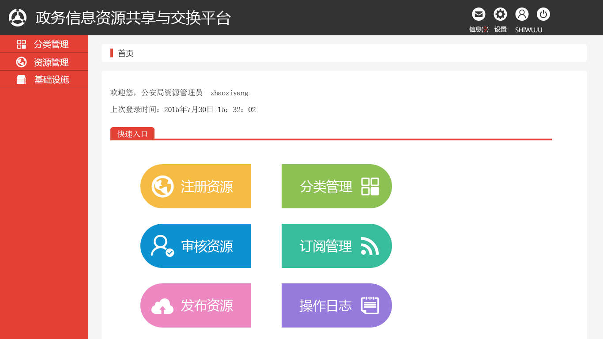Click the globe icon beside 资源管理

[20, 62]
